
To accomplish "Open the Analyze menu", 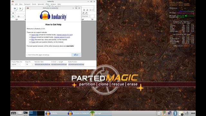I will [53, 4].
